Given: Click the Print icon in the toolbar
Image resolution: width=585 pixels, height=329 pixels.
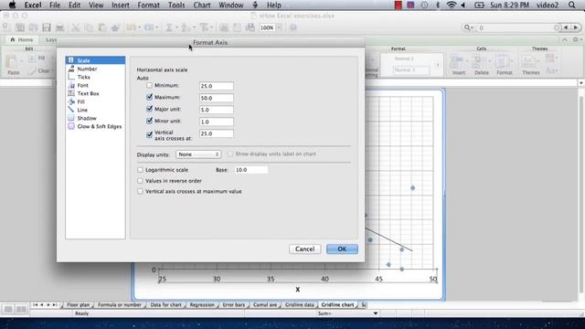Looking at the screenshot, I should coord(59,27).
